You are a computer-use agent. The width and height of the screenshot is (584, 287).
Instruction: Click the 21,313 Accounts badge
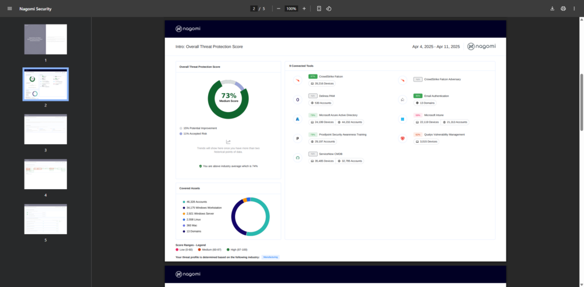coord(455,122)
